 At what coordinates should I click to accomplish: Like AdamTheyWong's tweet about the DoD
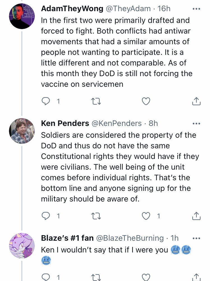click(x=146, y=101)
